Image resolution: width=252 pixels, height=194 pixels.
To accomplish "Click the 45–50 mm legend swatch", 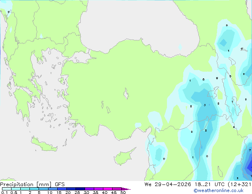I will tap(117, 189).
